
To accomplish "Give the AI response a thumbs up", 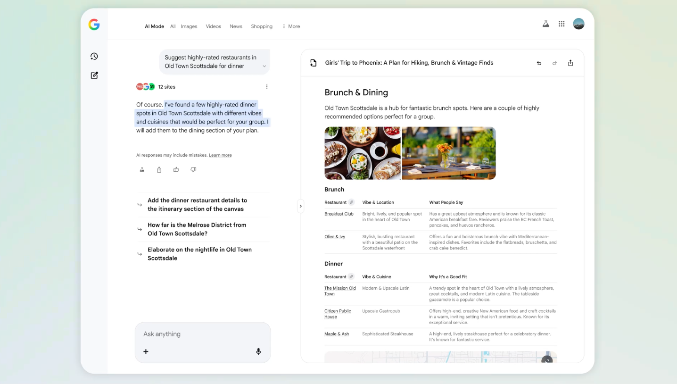I will coord(176,169).
